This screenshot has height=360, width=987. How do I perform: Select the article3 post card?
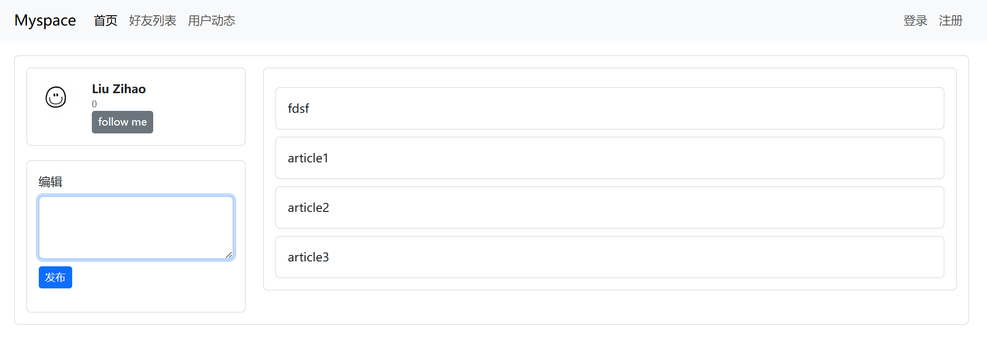(609, 257)
